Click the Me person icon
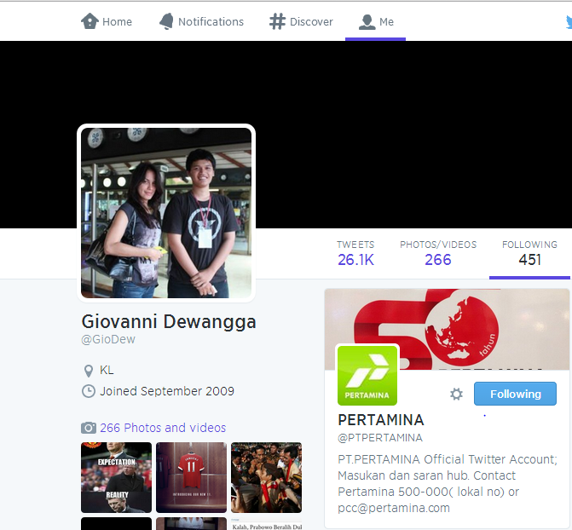Screen dimensions: 572x530 (367, 22)
